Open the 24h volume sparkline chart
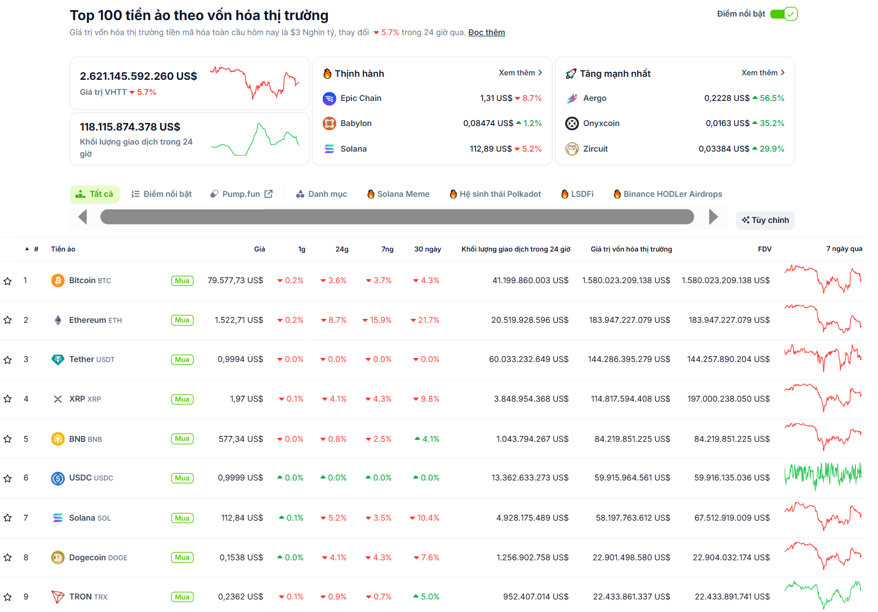 coord(255,139)
